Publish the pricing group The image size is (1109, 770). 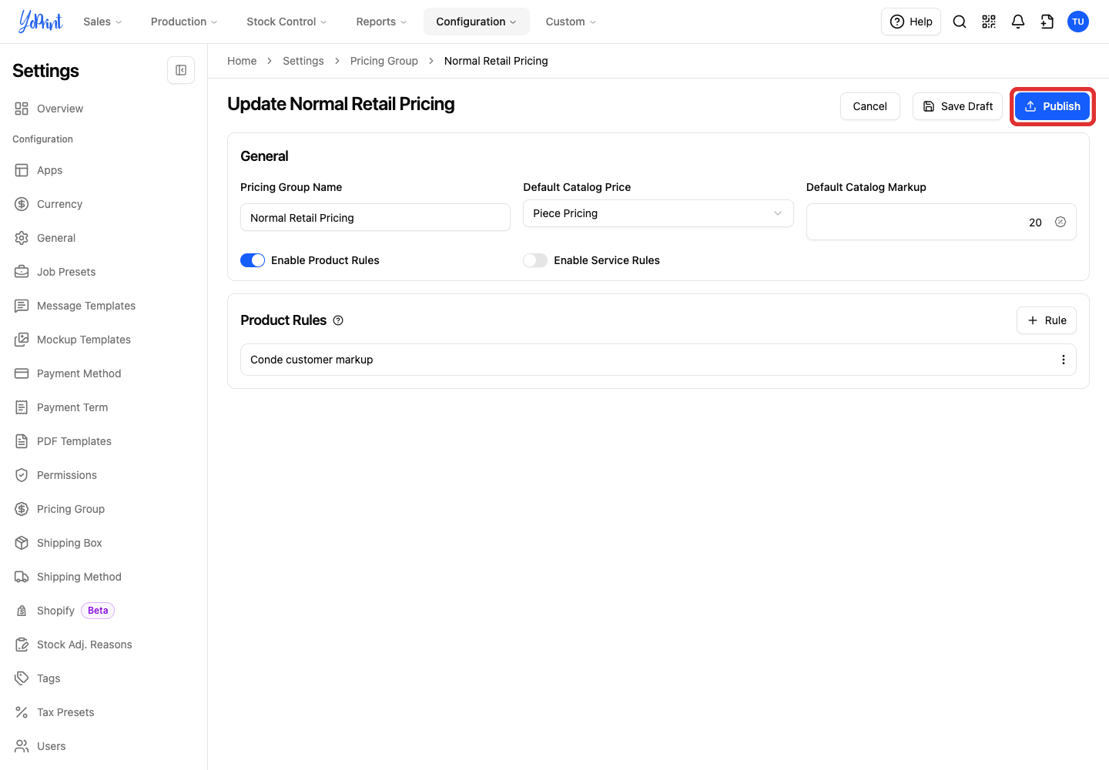point(1052,106)
